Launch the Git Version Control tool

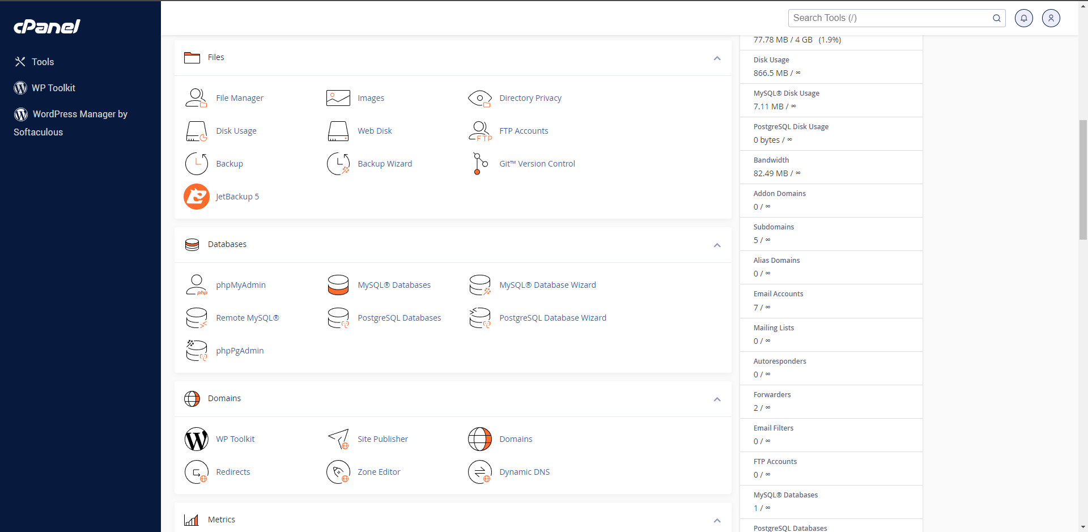tap(479, 163)
